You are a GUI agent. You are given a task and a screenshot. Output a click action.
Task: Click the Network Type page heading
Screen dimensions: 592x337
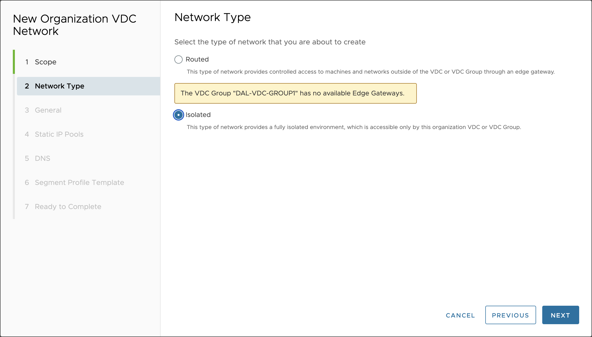pos(212,17)
